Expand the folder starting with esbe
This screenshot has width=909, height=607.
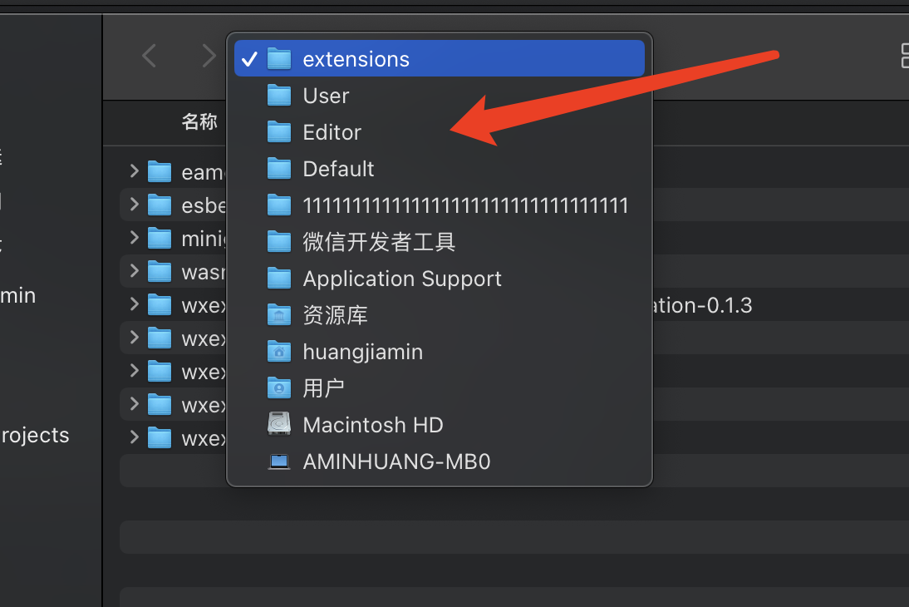click(135, 205)
